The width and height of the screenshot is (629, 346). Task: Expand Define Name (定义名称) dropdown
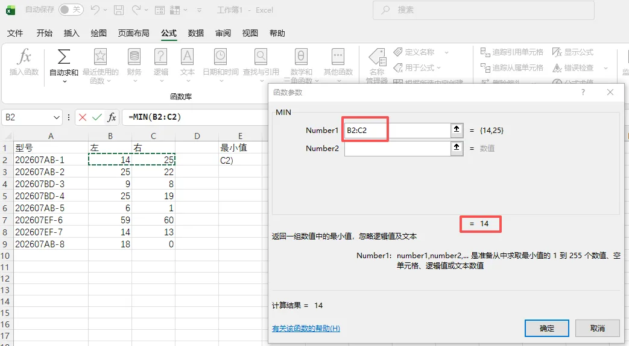click(x=446, y=52)
